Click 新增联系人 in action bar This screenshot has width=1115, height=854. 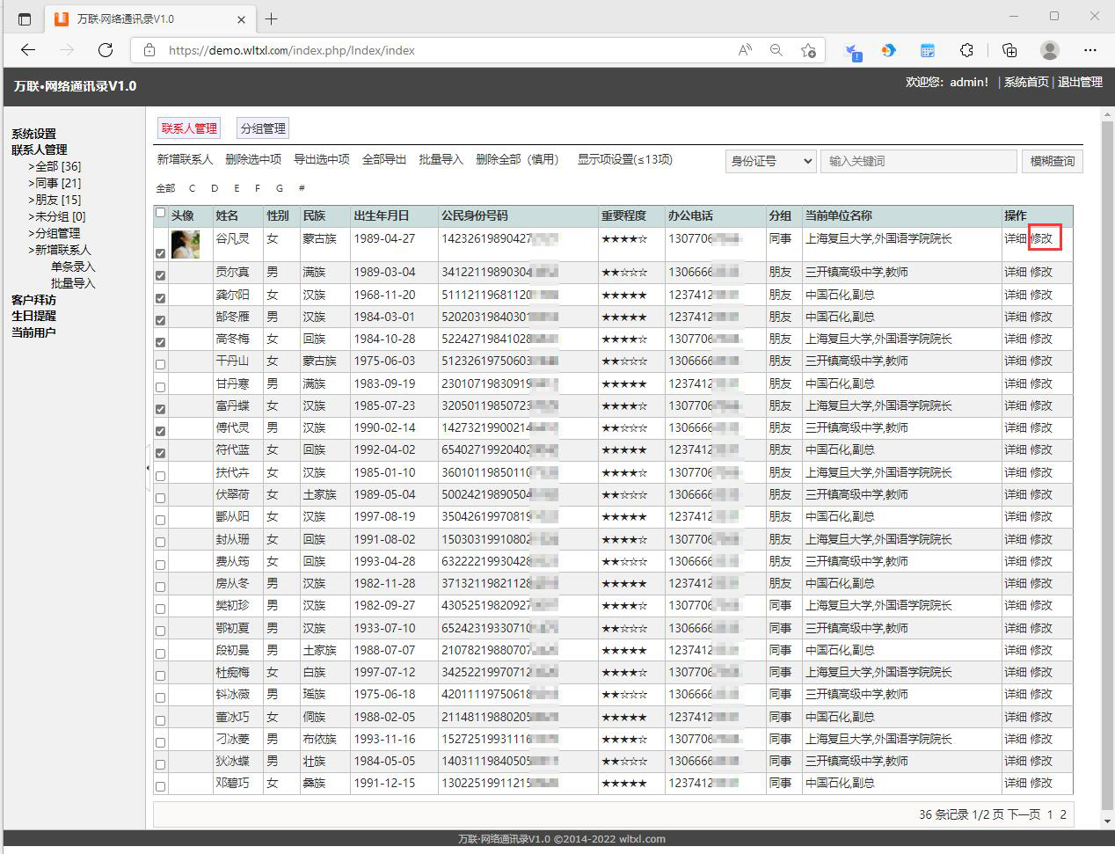185,159
